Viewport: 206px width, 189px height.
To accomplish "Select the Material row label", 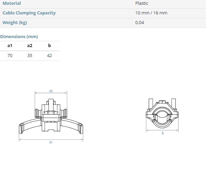I will (12, 3).
